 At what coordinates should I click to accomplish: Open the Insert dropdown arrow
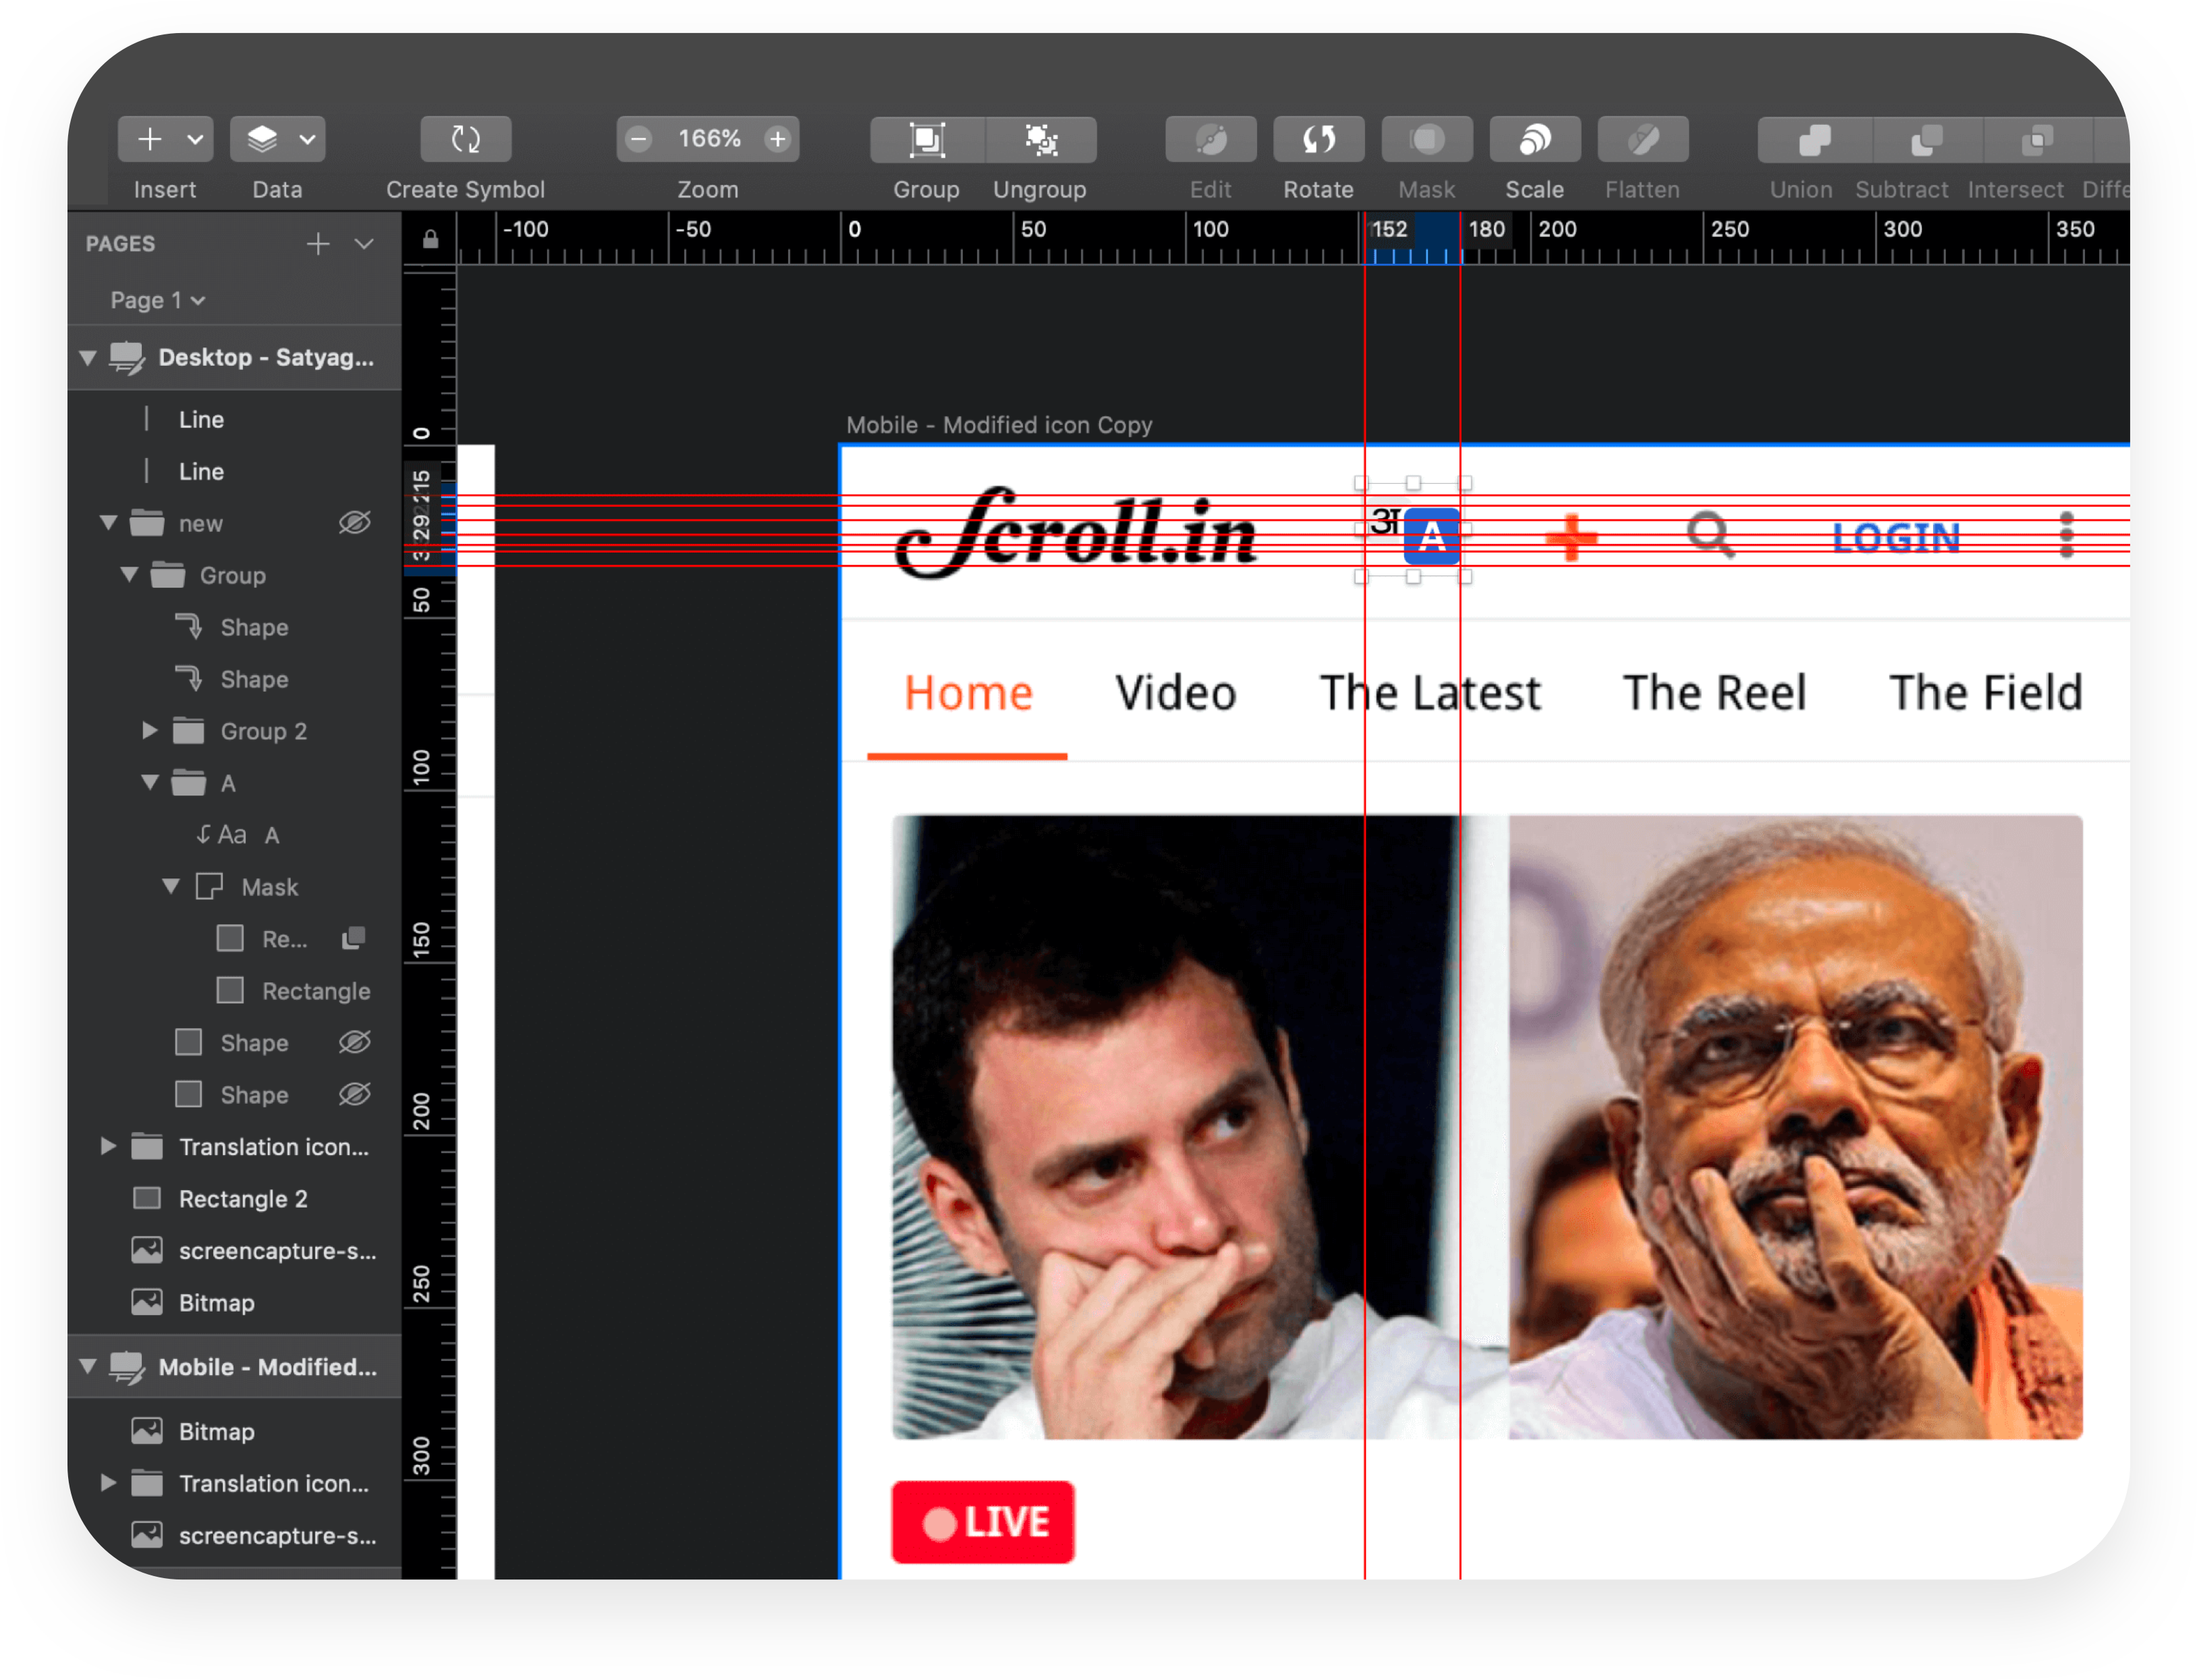point(195,139)
